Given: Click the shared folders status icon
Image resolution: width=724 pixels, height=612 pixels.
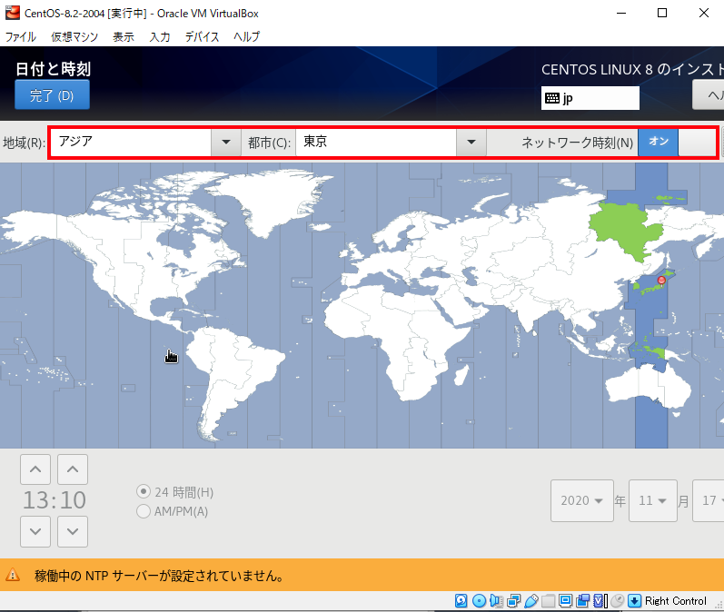Looking at the screenshot, I should [548, 600].
